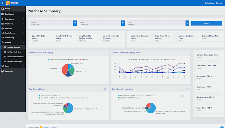Click the Period Monthly field
Image resolution: width=225 pixels, height=128 pixels.
click(156, 23)
